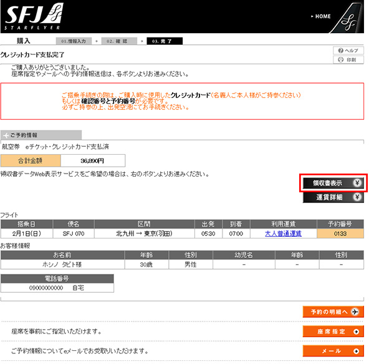The width and height of the screenshot is (374, 364).
Task: Click the plane icon beside ご予約情報
Action: pos(5,135)
